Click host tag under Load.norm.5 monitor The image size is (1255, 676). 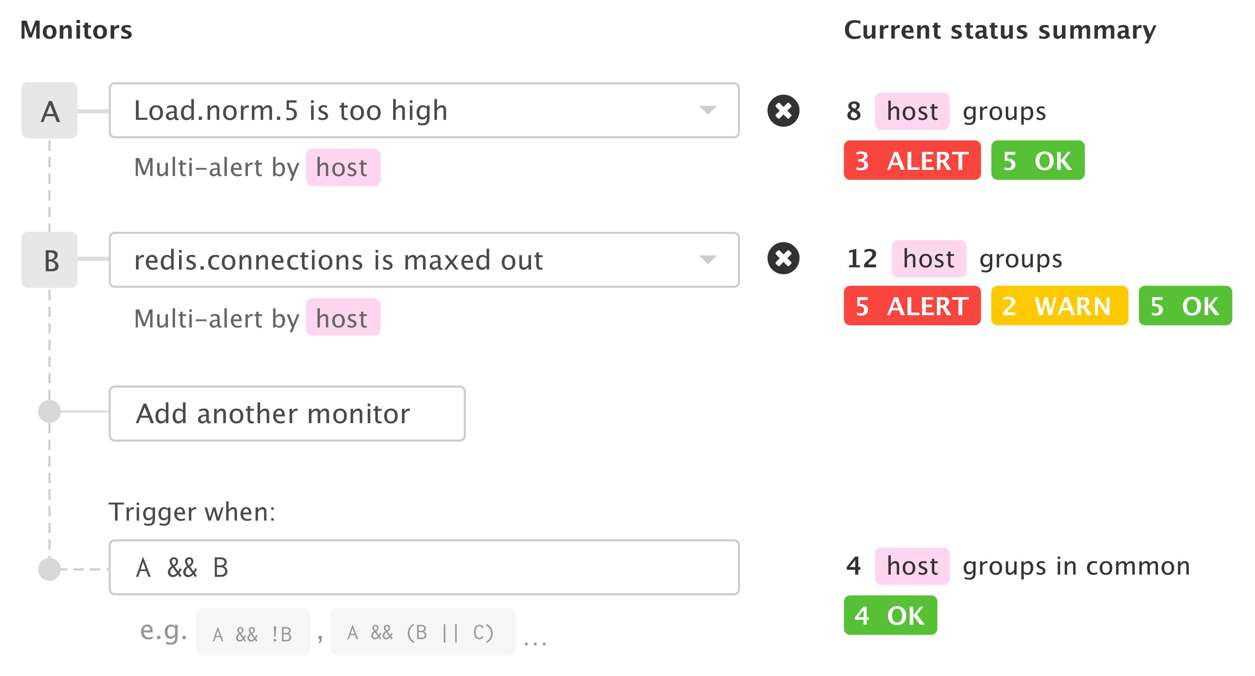(343, 167)
